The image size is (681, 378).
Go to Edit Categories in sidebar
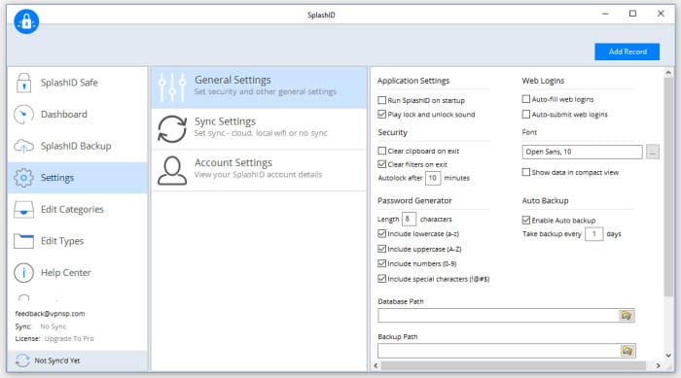point(77,209)
